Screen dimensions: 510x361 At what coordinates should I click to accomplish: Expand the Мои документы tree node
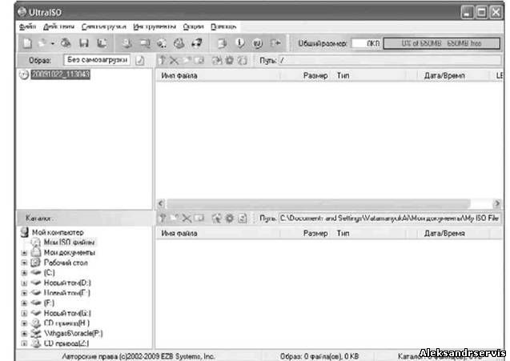pyautogui.click(x=24, y=253)
